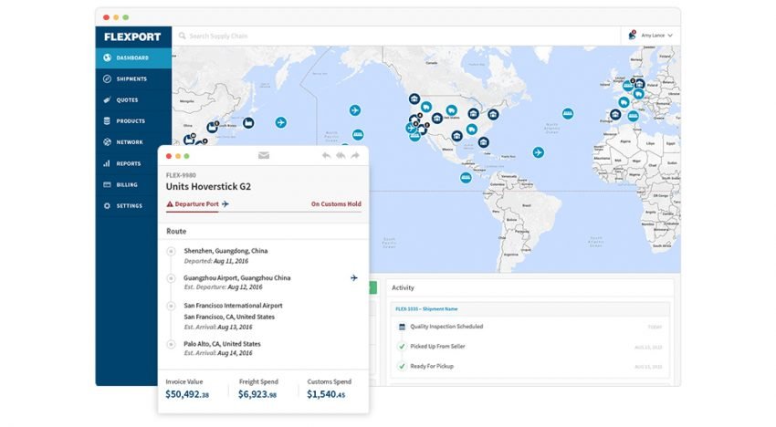Image resolution: width=776 pixels, height=427 pixels.
Task: Click the airplane marker east of Japan
Action: (x=280, y=122)
